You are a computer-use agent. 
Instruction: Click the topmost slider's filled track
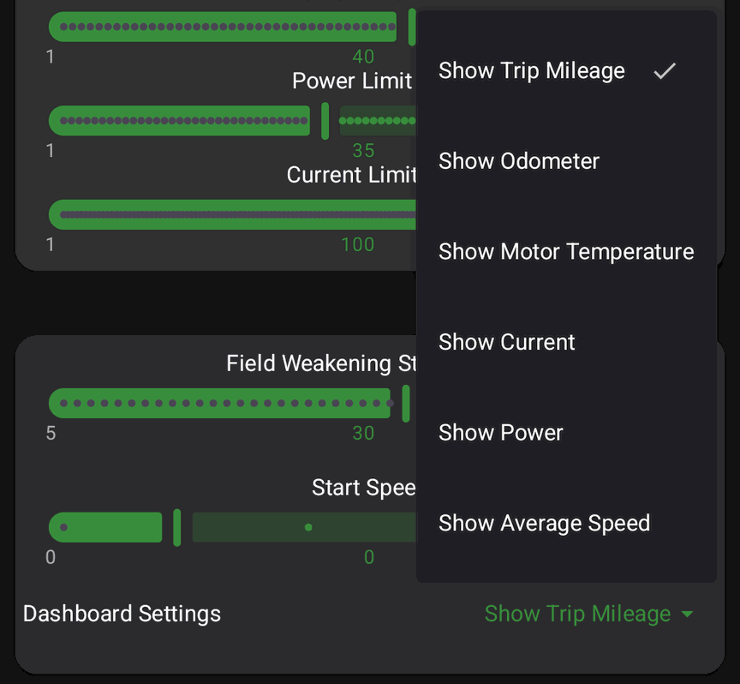click(223, 27)
